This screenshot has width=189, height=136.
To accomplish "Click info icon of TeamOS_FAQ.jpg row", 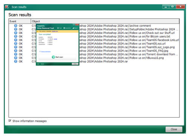I will pyautogui.click(x=15, y=51).
